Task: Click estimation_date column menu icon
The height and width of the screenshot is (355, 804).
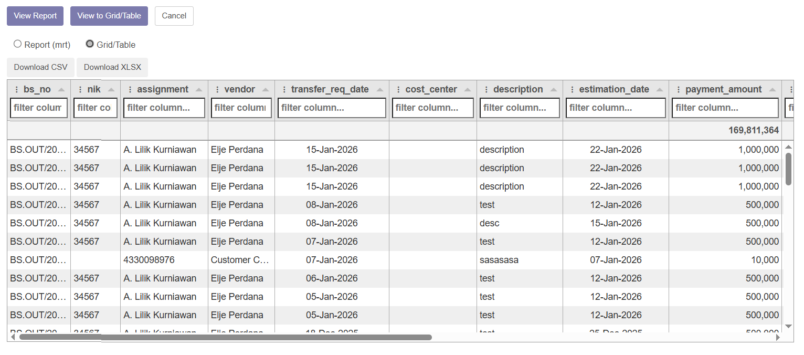Action: tap(572, 90)
